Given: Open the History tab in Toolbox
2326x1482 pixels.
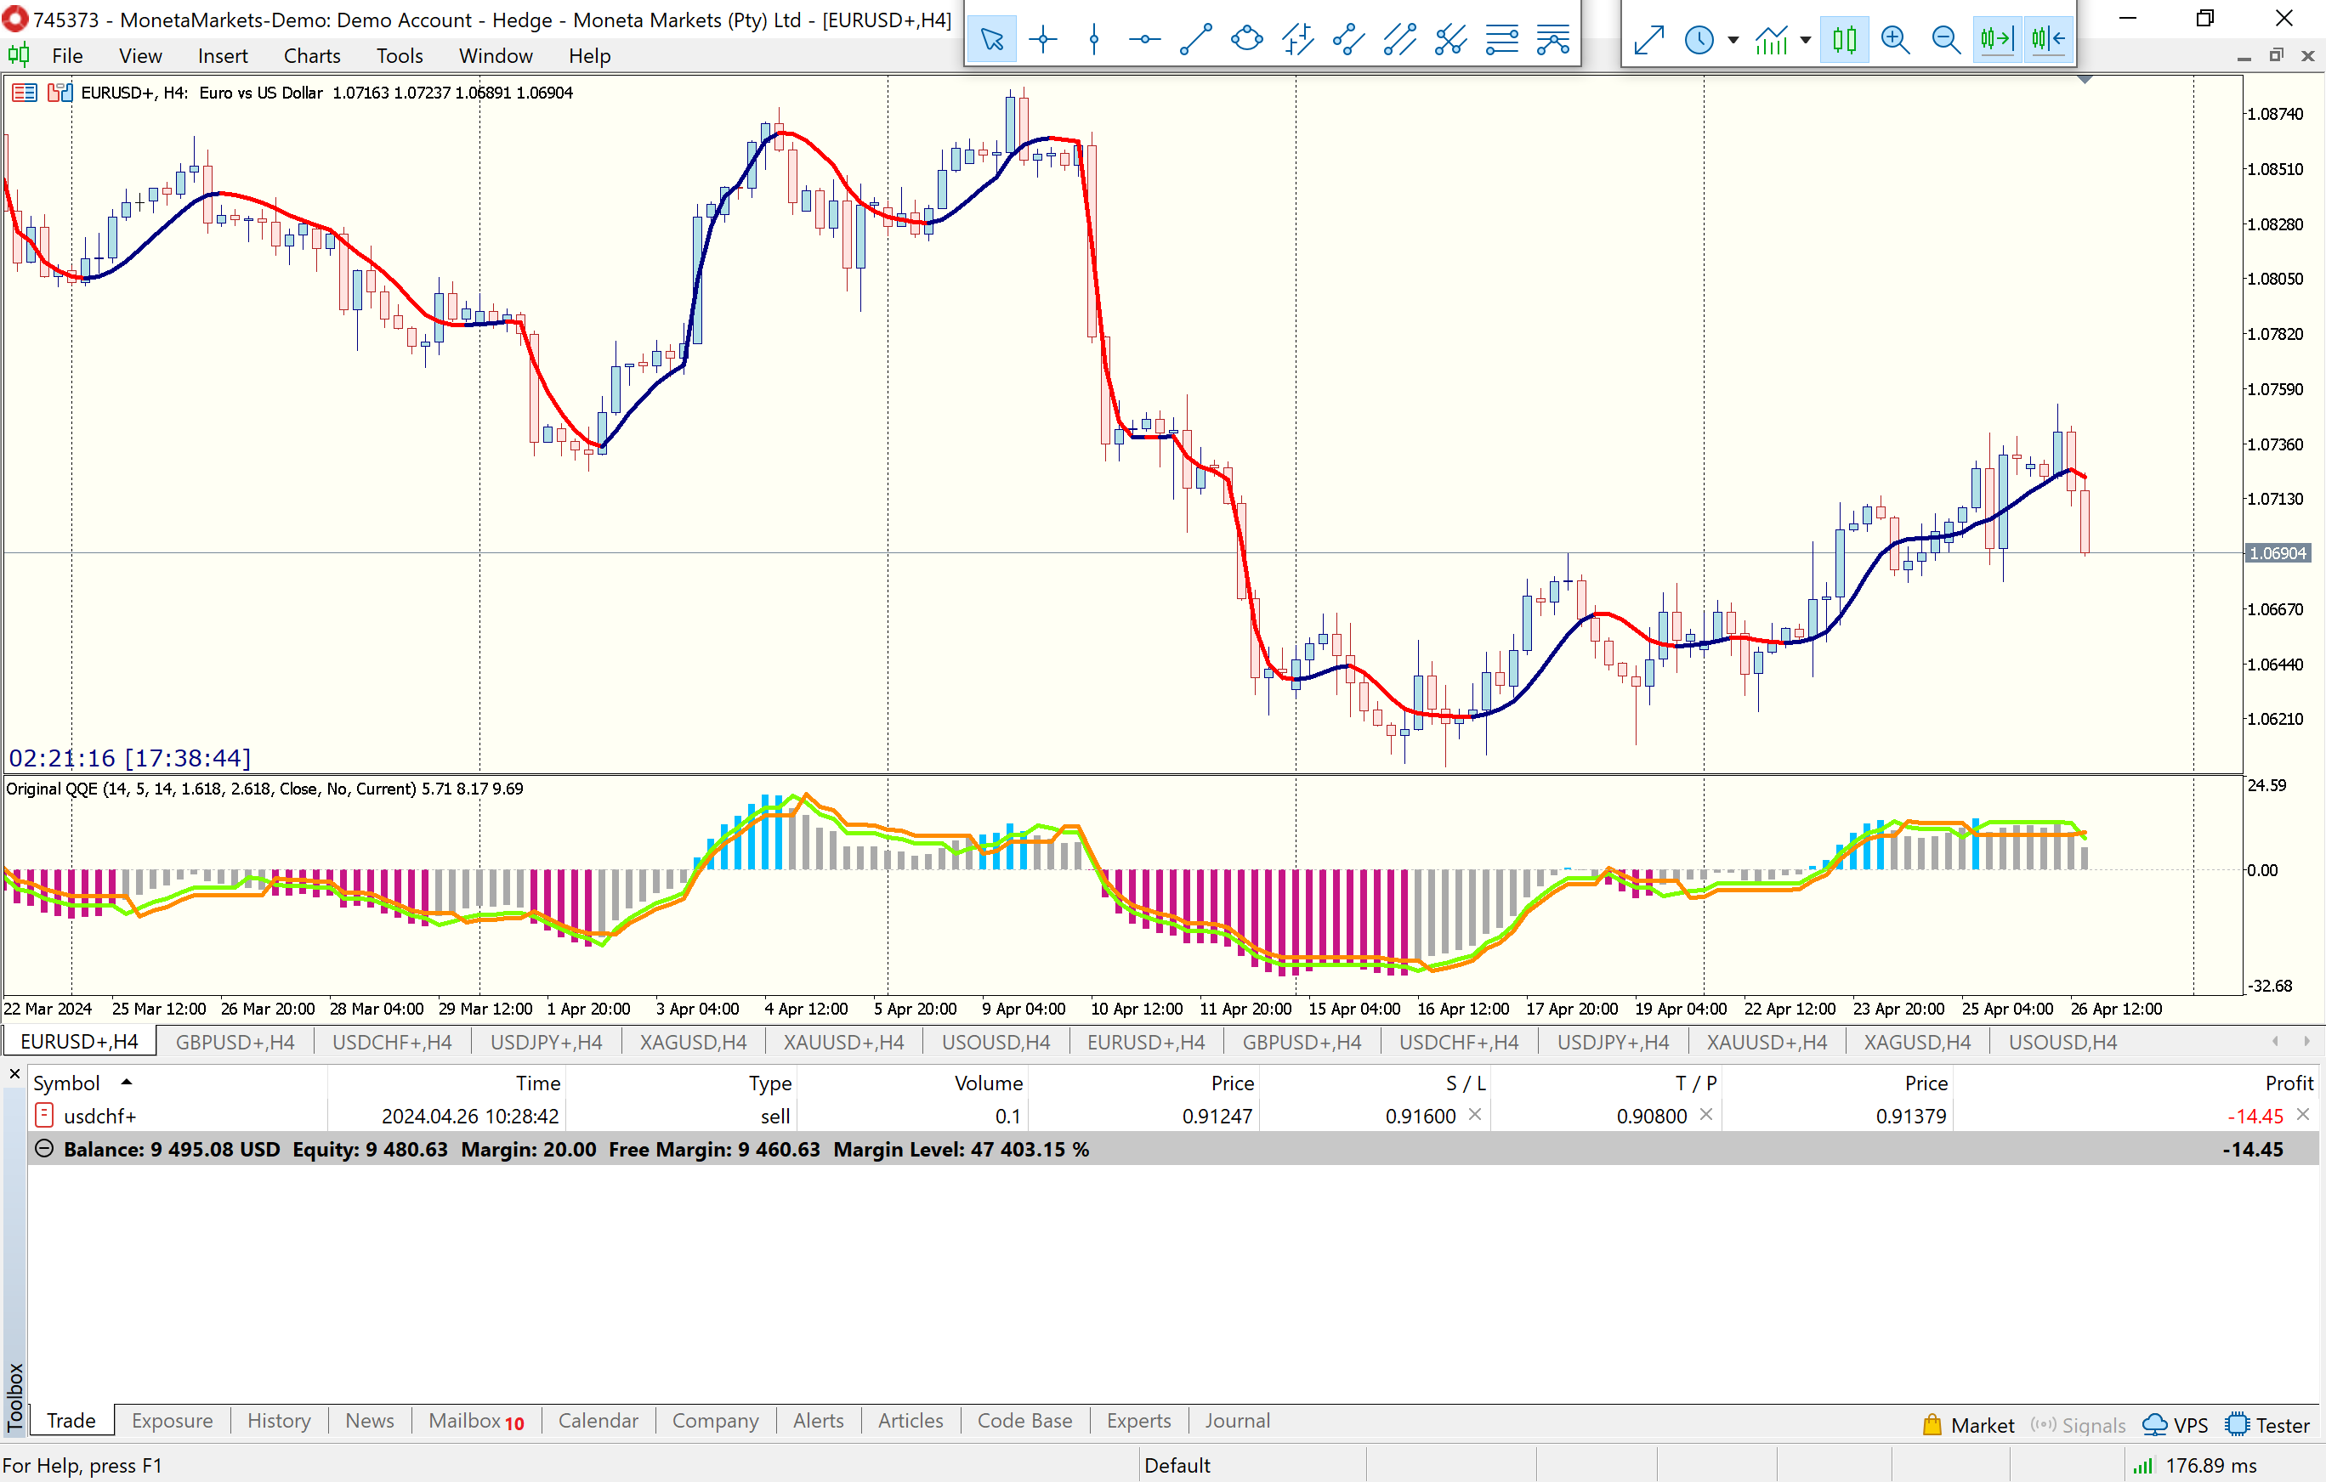Looking at the screenshot, I should tap(278, 1420).
